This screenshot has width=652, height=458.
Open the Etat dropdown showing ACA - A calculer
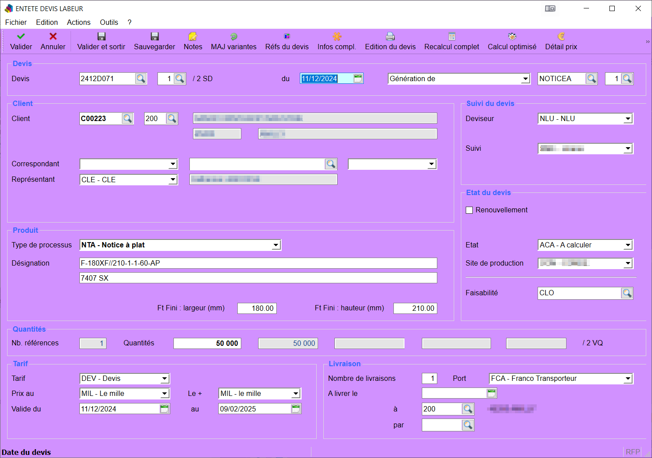pos(628,245)
